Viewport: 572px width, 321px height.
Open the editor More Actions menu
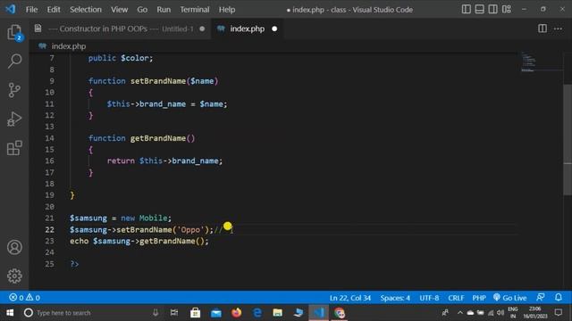point(558,29)
